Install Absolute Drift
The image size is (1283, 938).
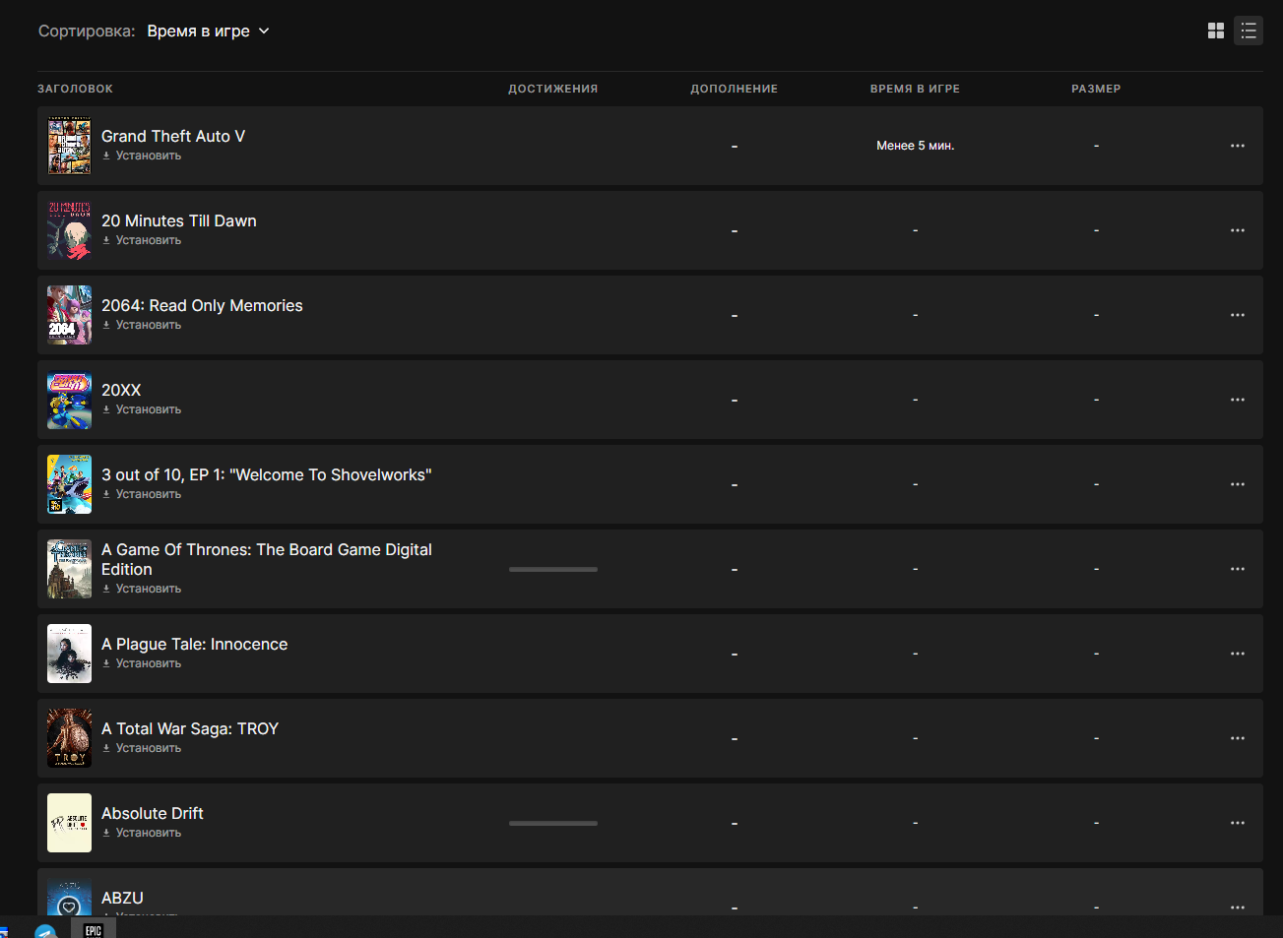click(142, 833)
